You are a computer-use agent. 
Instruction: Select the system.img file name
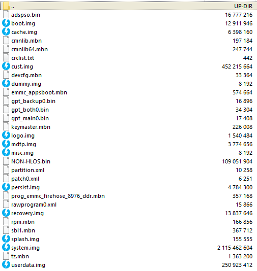pyautogui.click(x=25, y=248)
